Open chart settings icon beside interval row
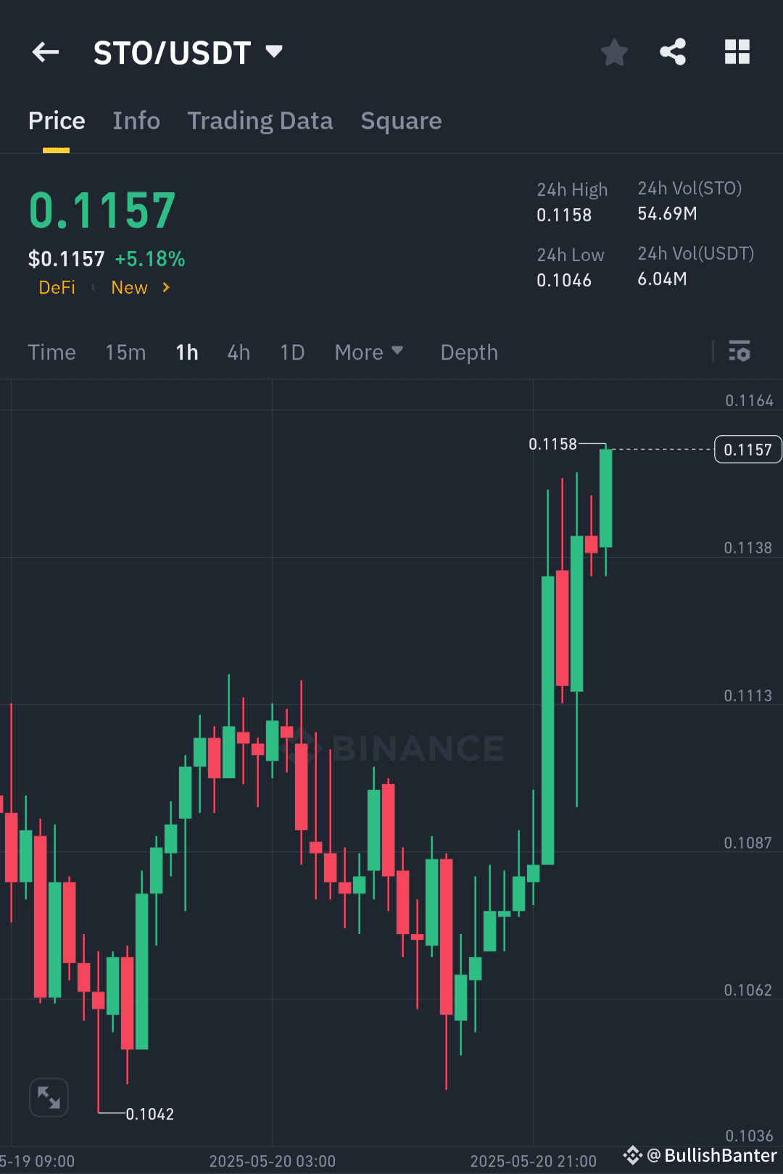Viewport: 783px width, 1174px height. 739,352
